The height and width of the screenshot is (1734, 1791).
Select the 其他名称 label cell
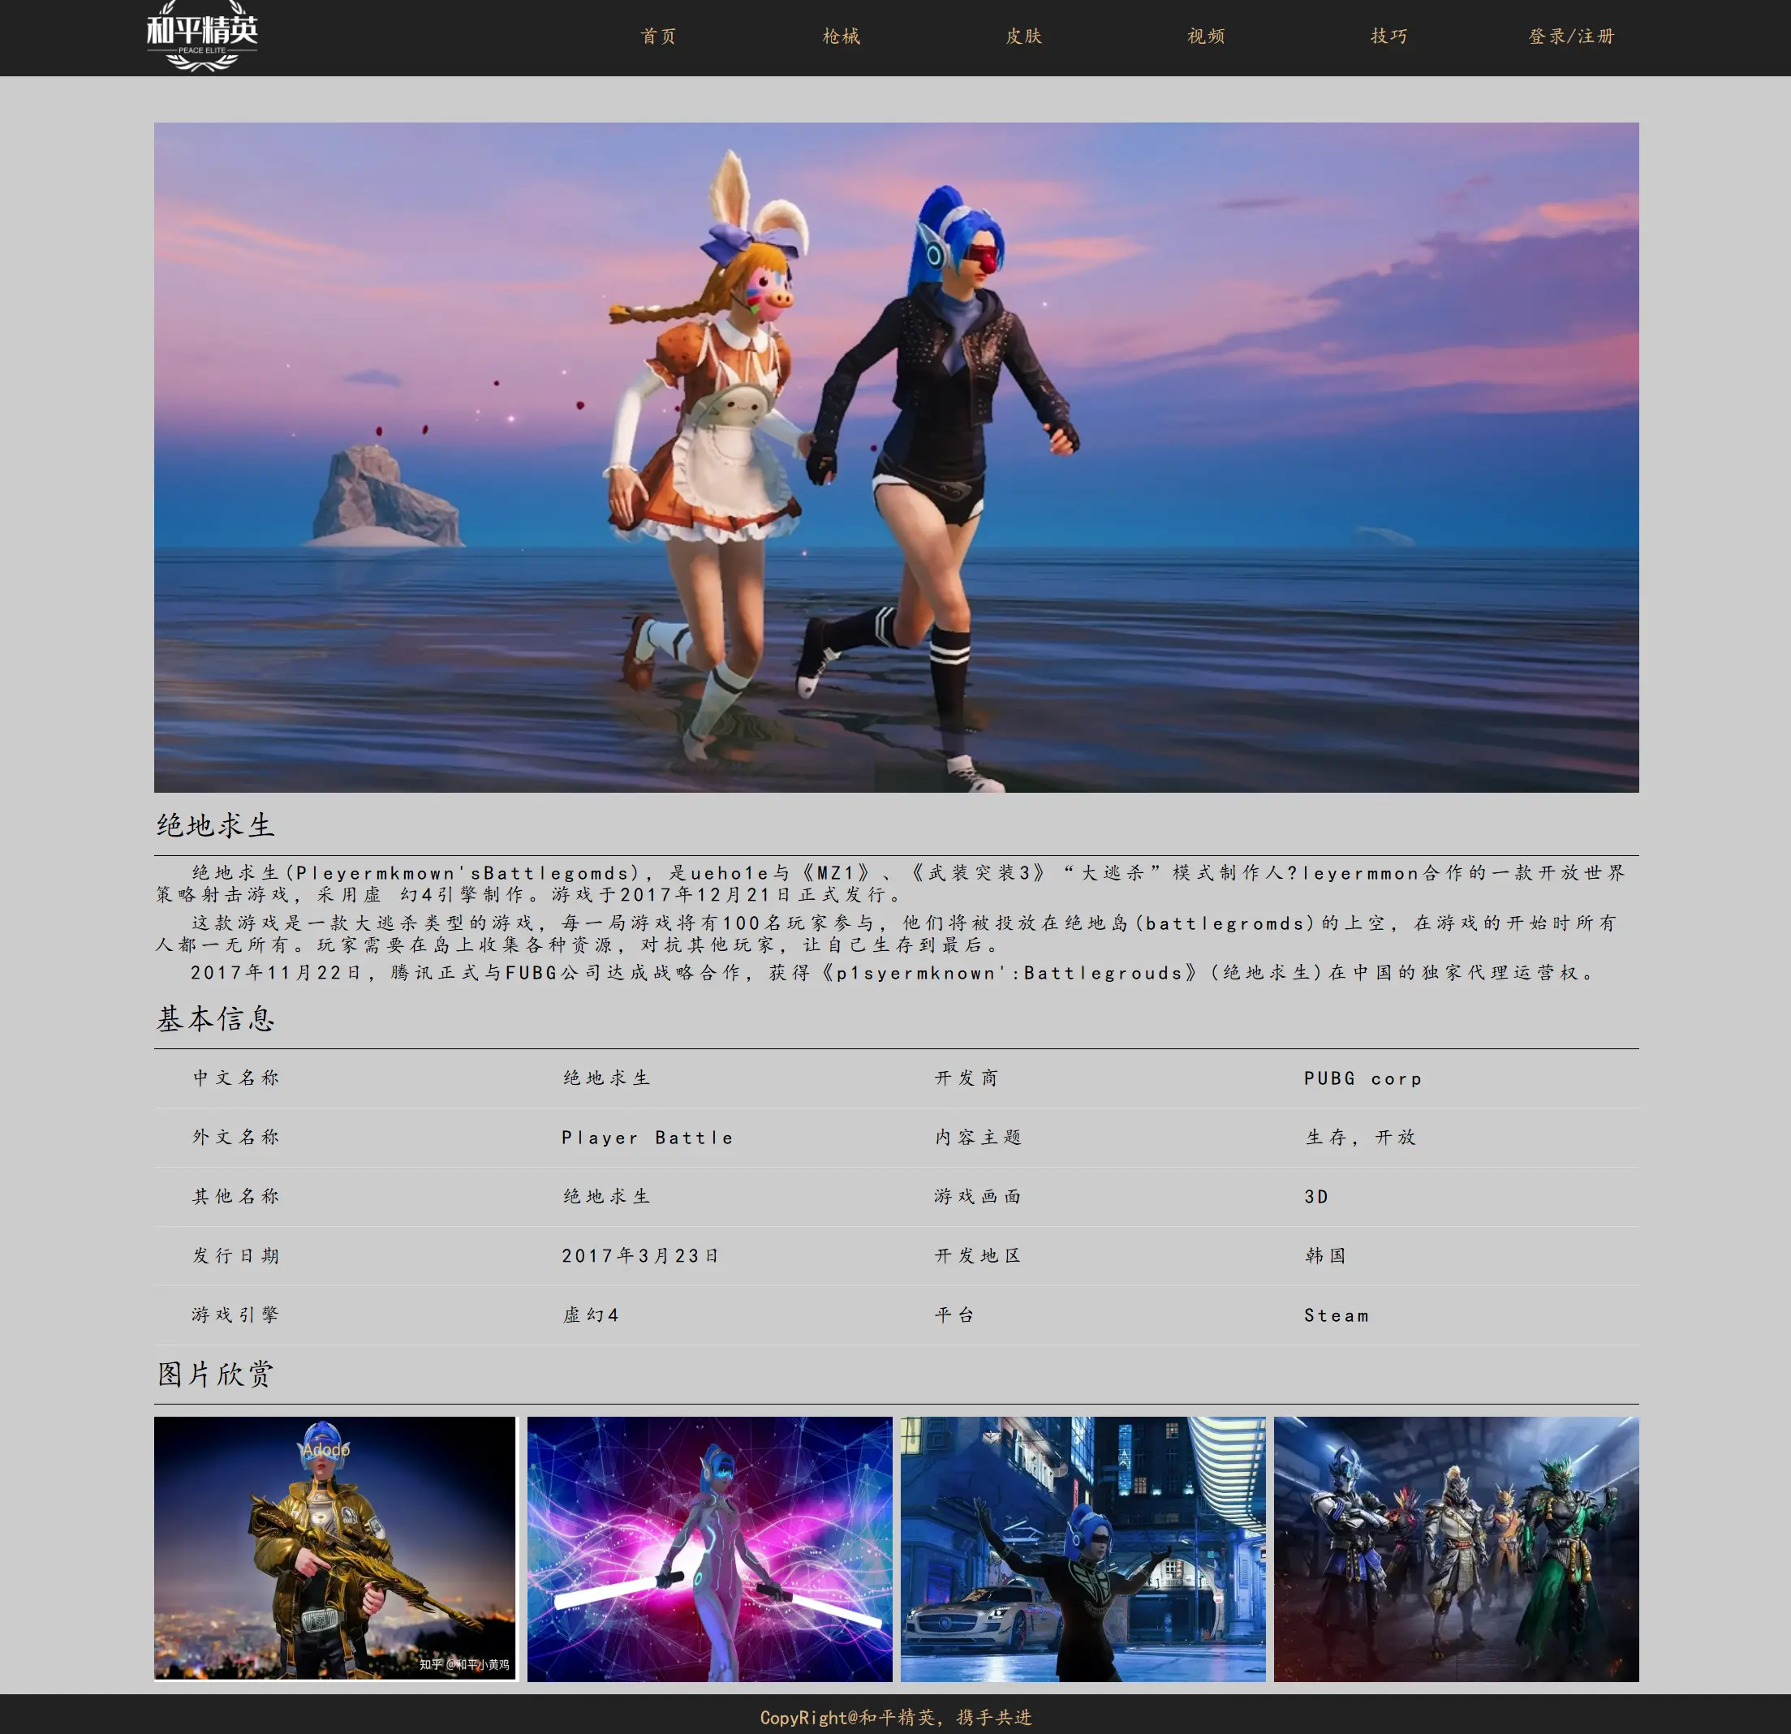(x=236, y=1197)
